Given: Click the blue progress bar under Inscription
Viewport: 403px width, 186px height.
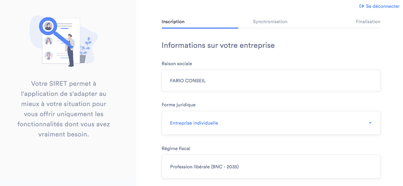Looking at the screenshot, I should click(x=200, y=28).
